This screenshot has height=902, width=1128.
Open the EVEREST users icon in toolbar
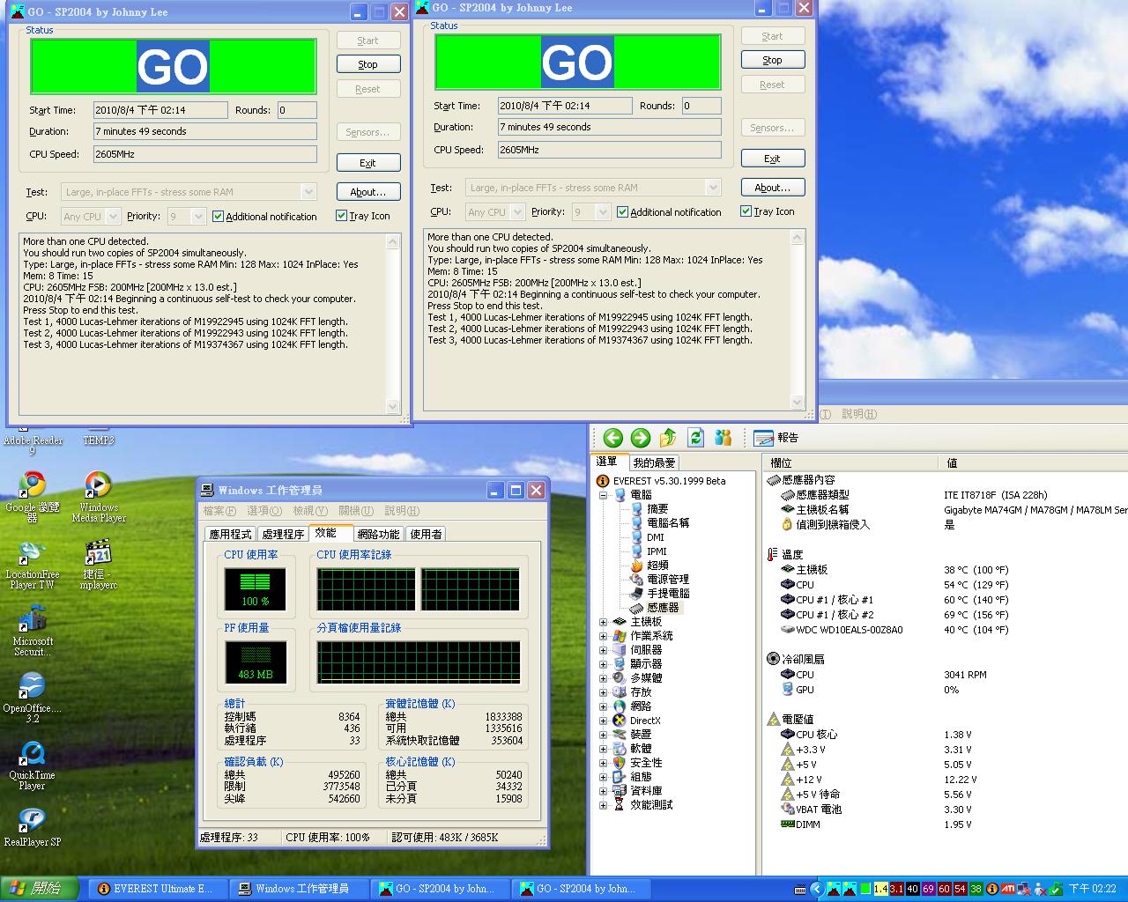(724, 438)
